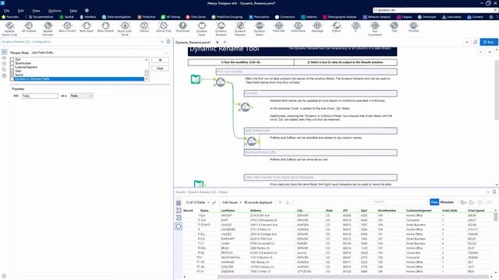The image size is (499, 280).
Task: Pick the Base64 Encoder tool
Action: (48, 28)
